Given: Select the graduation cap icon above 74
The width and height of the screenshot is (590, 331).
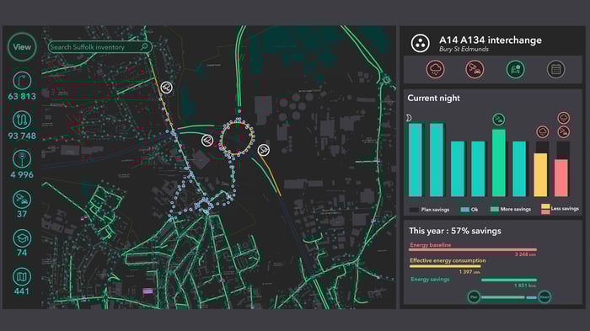Looking at the screenshot, I should (22, 238).
